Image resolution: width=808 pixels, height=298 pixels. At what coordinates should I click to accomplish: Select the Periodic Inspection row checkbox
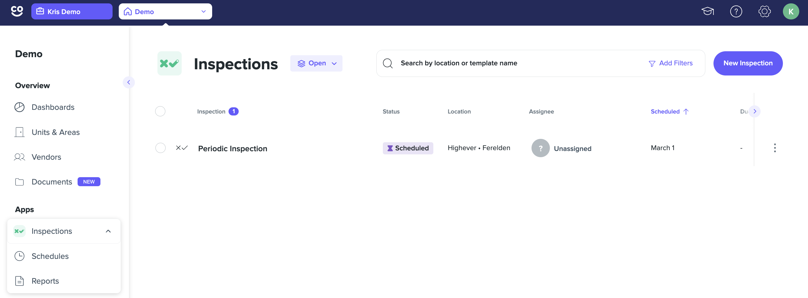pos(160,148)
